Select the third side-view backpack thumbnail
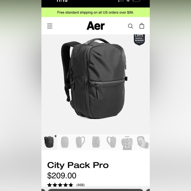 (80, 142)
